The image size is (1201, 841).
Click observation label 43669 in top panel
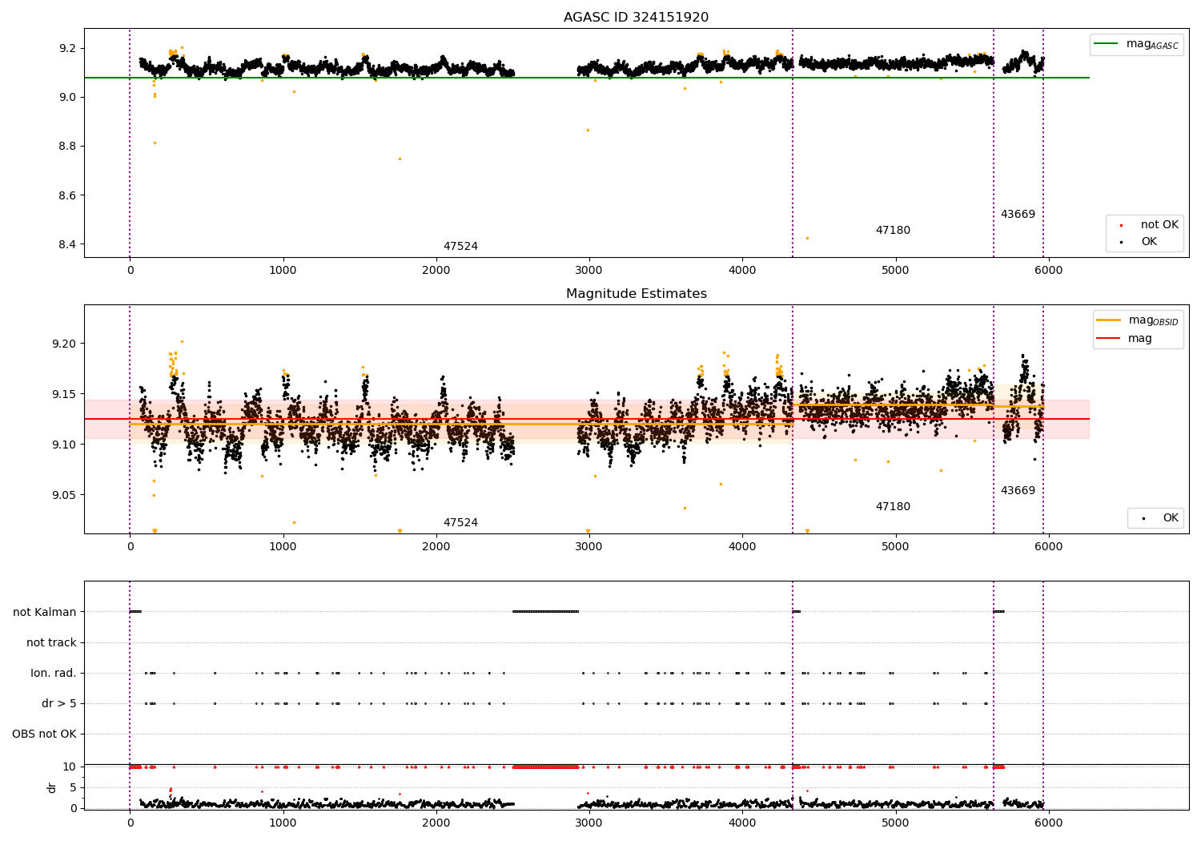(1018, 215)
